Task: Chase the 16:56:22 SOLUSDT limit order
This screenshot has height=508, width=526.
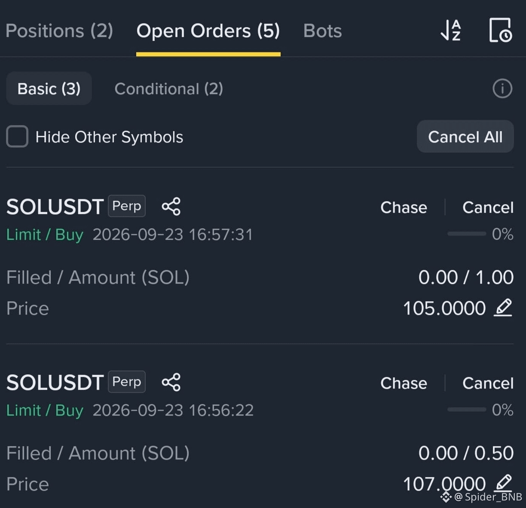Action: pyautogui.click(x=404, y=383)
